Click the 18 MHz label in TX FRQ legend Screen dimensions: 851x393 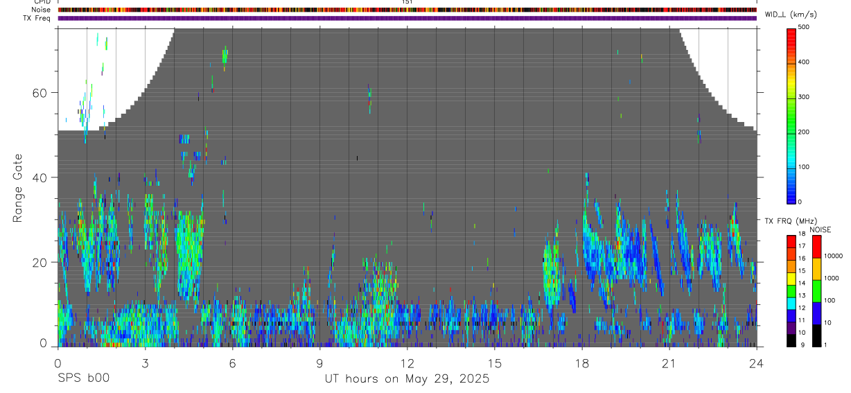click(802, 234)
